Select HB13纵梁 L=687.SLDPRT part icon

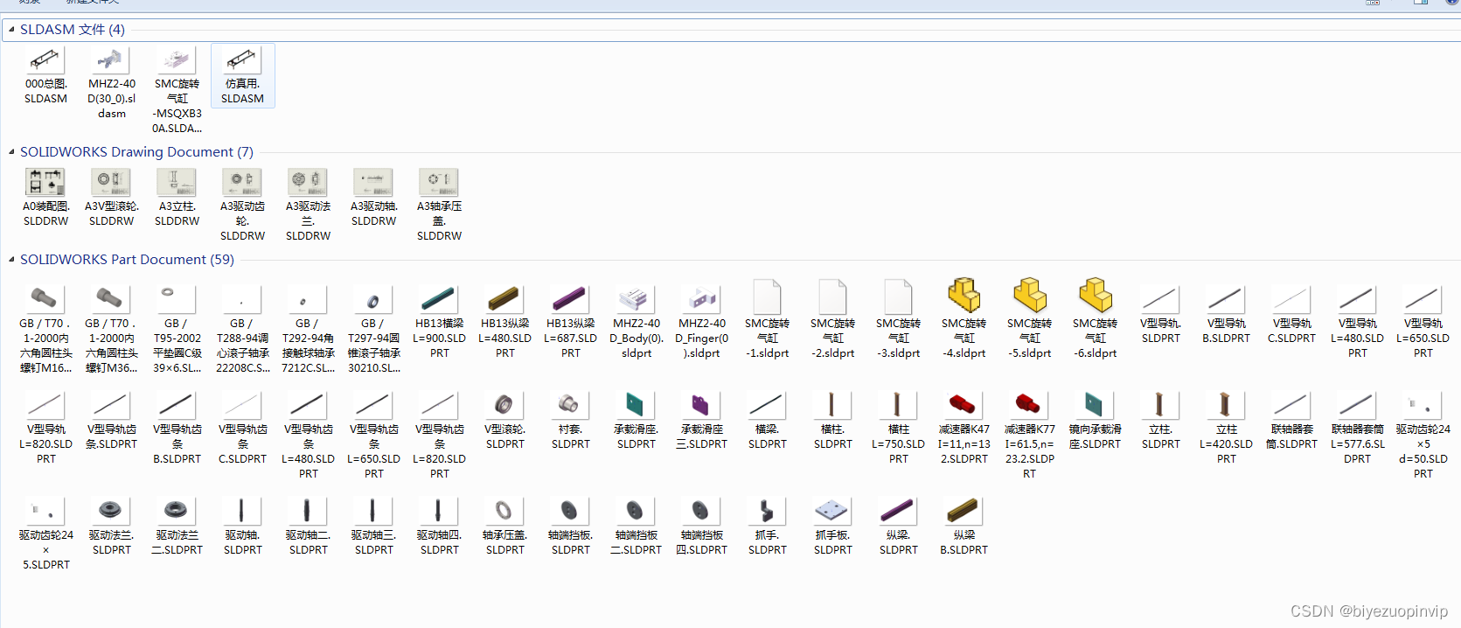[x=570, y=298]
